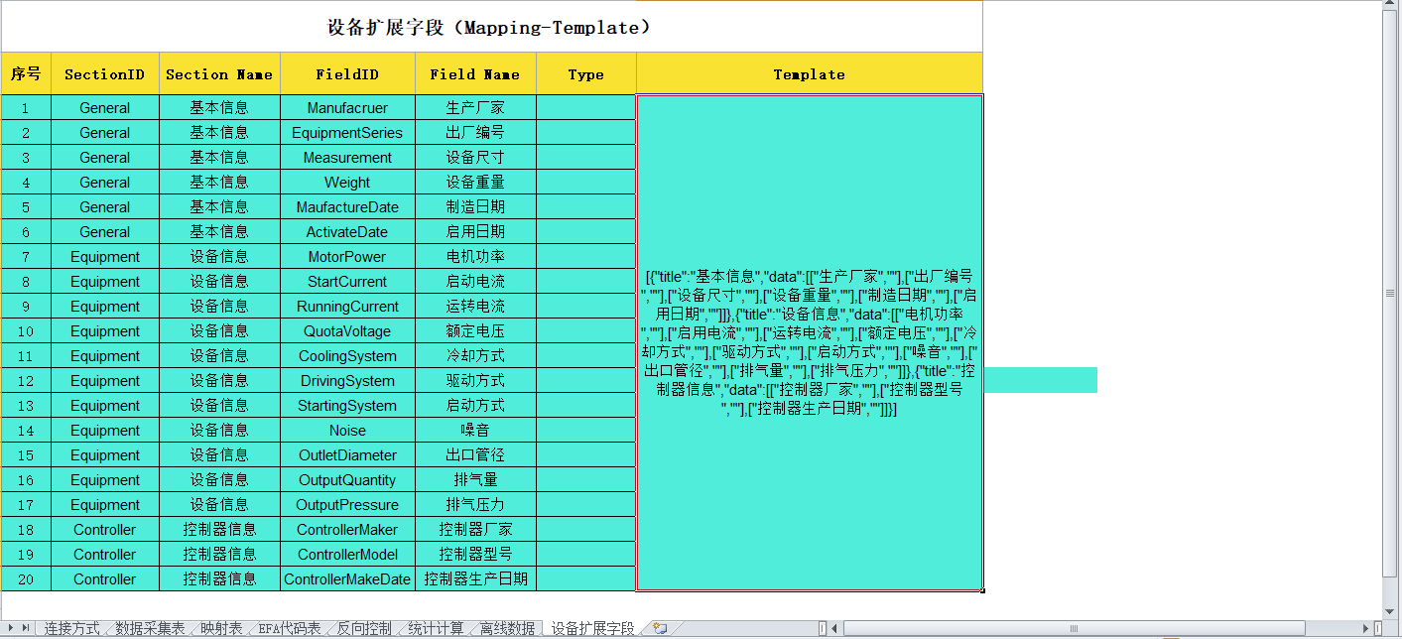The image size is (1402, 639).
Task: Click next sheet navigation arrow
Action: pyautogui.click(x=9, y=628)
